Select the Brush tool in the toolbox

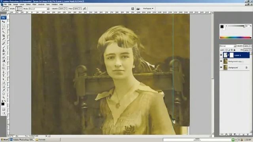click(x=4, y=47)
